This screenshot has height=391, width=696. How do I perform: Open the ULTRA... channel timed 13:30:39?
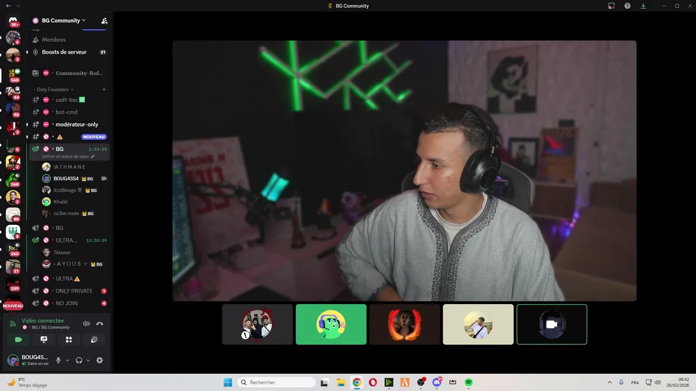click(x=69, y=240)
